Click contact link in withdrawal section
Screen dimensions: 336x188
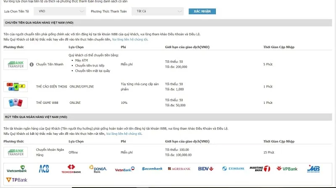pyautogui.click(x=124, y=134)
